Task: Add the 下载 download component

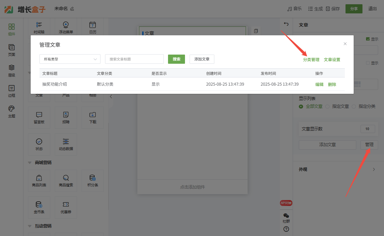Action: coord(93,117)
